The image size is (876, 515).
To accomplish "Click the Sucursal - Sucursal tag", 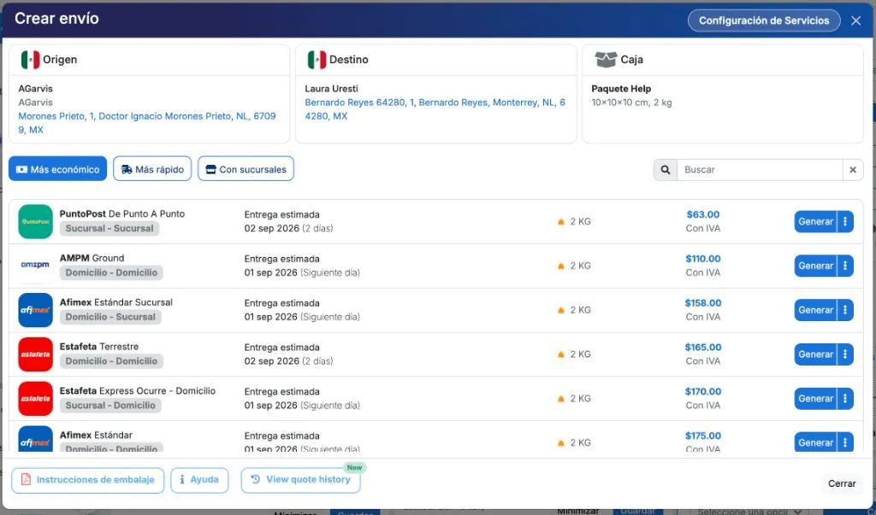I will 109,228.
